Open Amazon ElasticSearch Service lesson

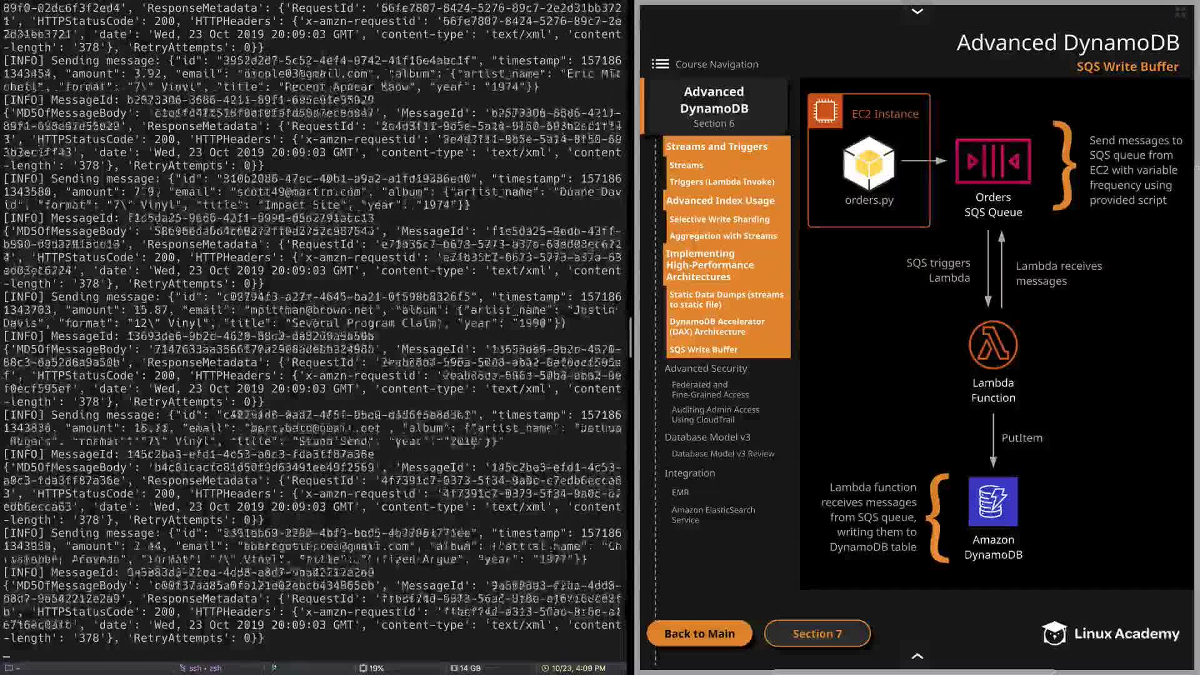(x=712, y=514)
